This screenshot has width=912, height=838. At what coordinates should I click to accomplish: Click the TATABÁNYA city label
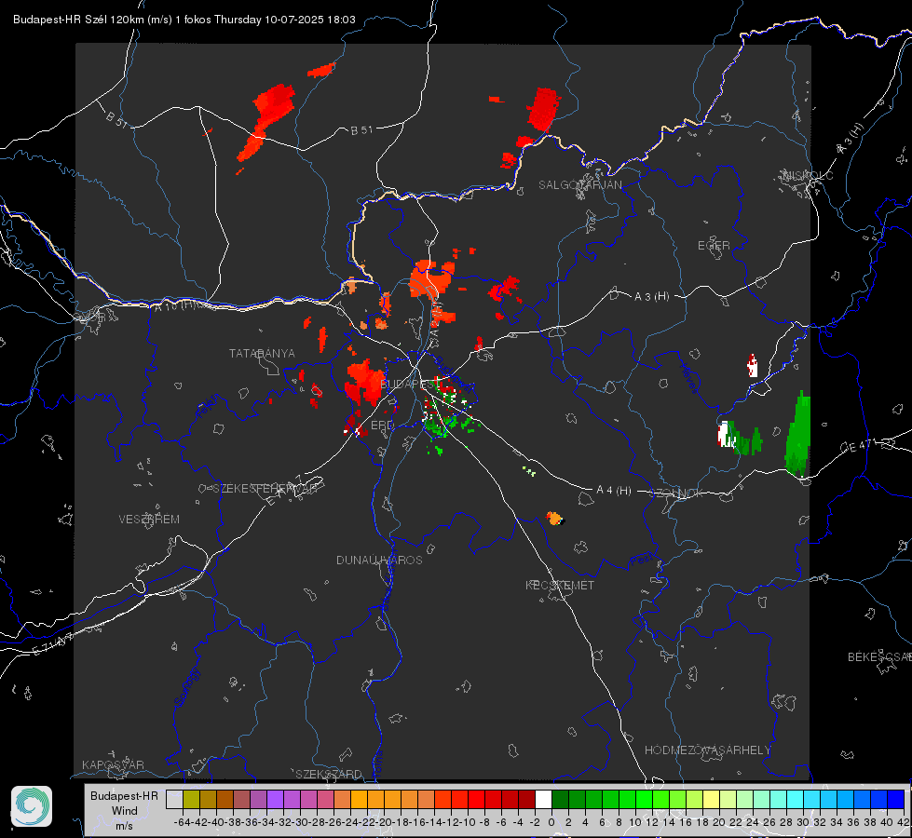262,353
